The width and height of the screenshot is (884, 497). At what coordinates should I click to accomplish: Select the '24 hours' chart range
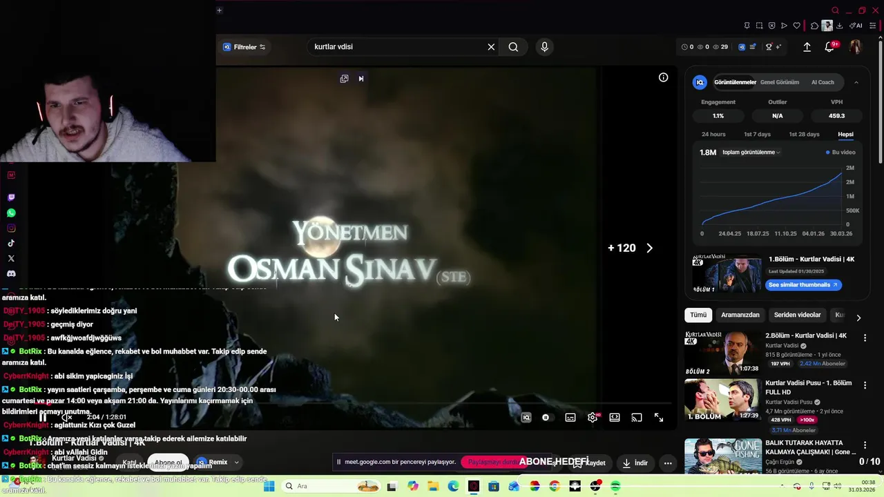click(x=713, y=134)
